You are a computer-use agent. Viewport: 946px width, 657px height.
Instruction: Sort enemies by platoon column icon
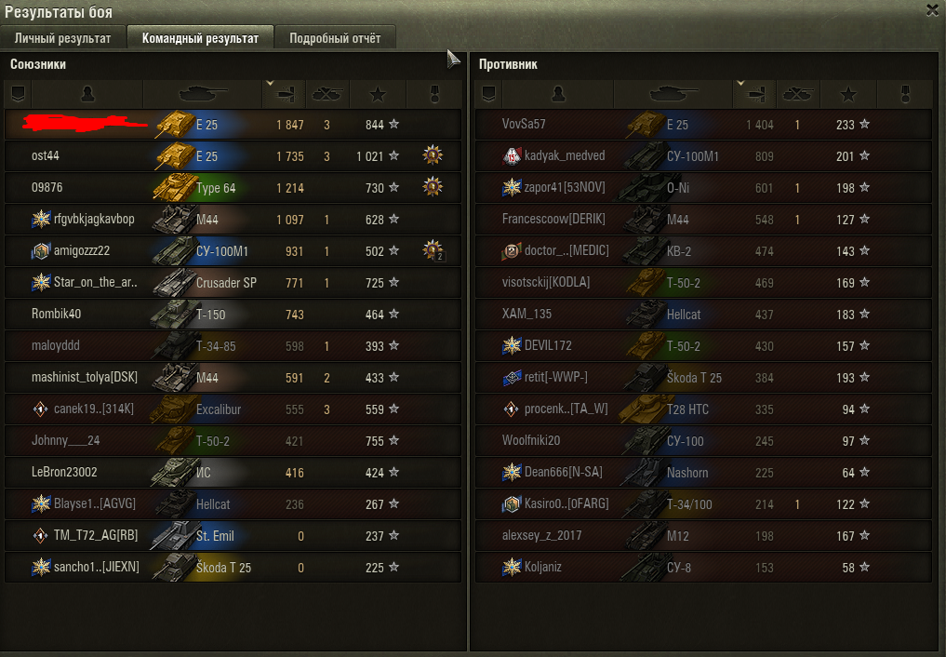pos(488,94)
